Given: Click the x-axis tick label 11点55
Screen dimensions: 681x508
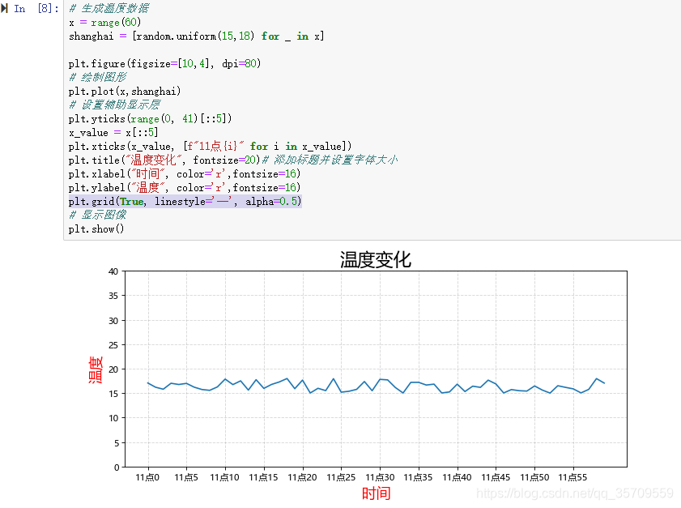Looking at the screenshot, I should coord(572,477).
